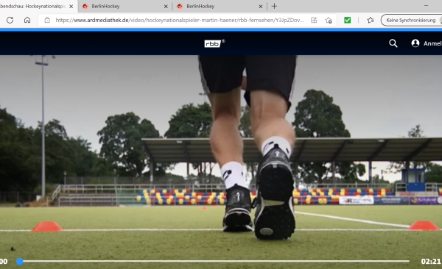Open the favorites list icon
Screen dimensions: 442x269
(x=371, y=20)
